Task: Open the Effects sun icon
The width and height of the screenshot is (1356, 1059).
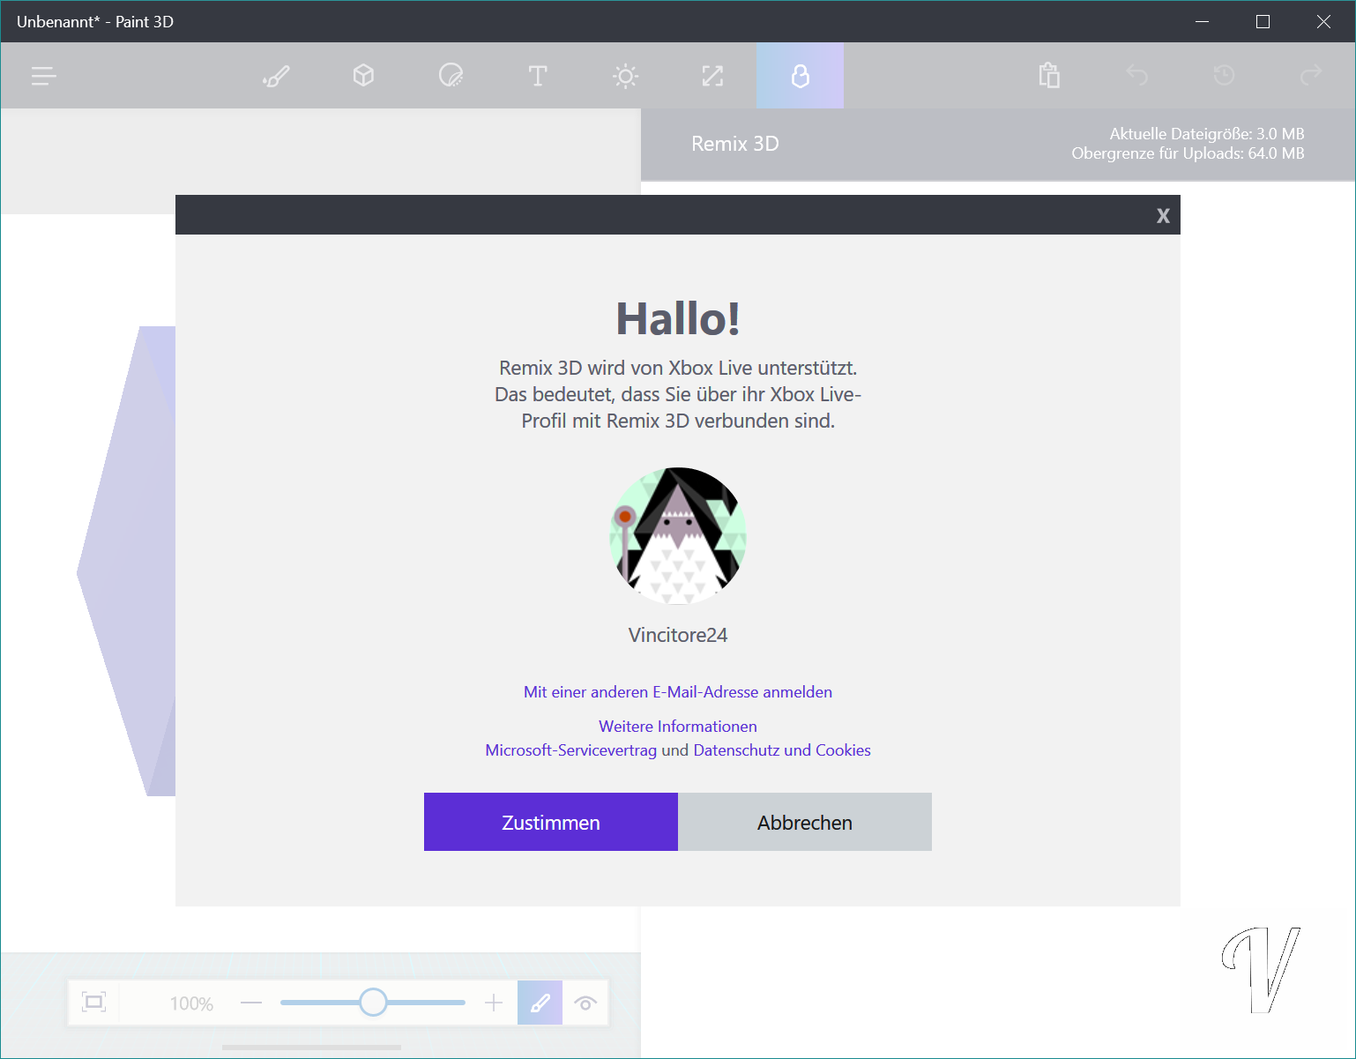Action: [x=625, y=76]
